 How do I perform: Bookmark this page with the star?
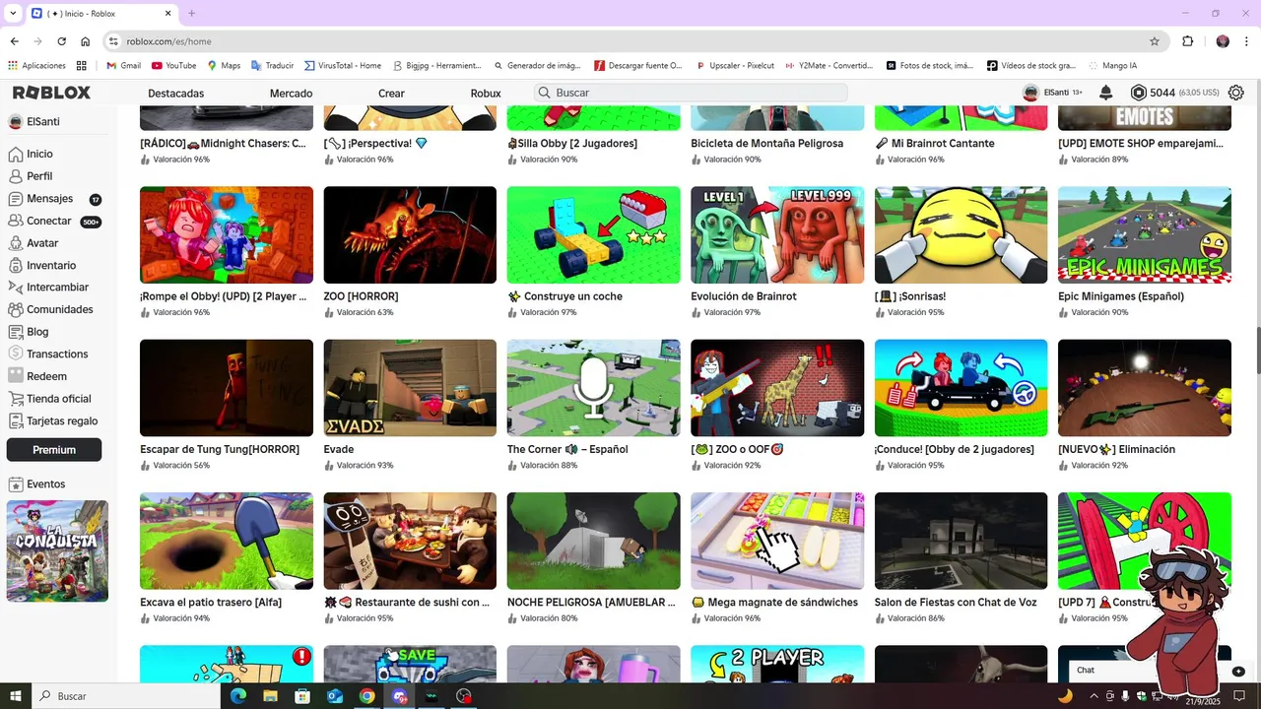click(1155, 41)
